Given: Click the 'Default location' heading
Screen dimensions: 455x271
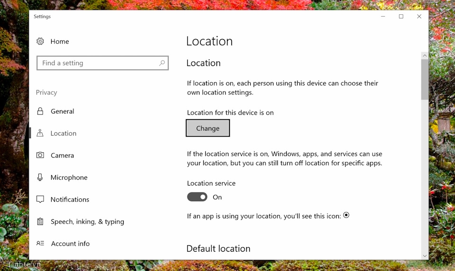Looking at the screenshot, I should pyautogui.click(x=218, y=249).
